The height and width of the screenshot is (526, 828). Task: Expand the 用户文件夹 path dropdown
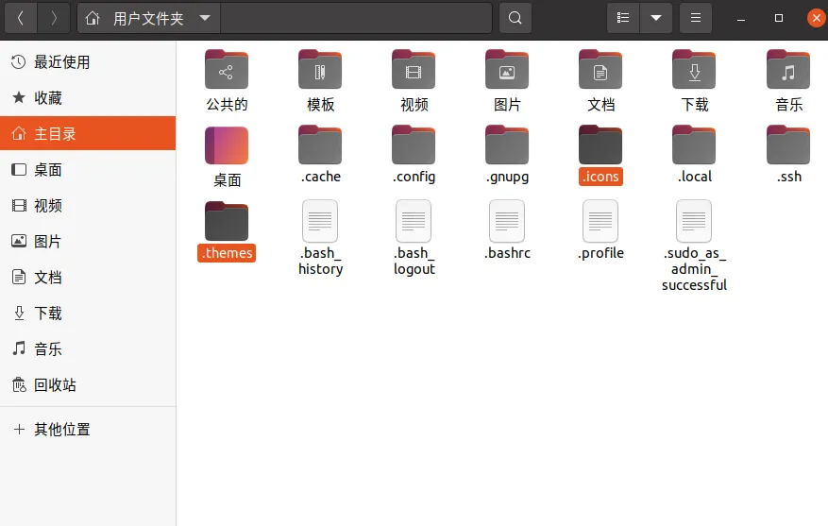(x=204, y=18)
